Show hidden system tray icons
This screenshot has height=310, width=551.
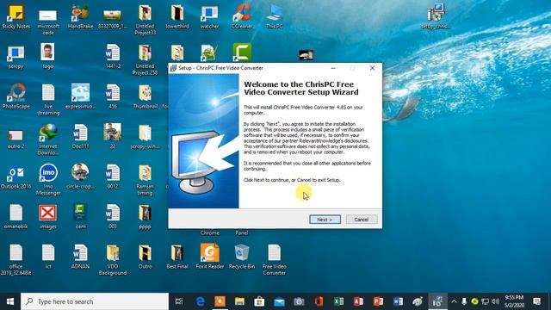[454, 301]
